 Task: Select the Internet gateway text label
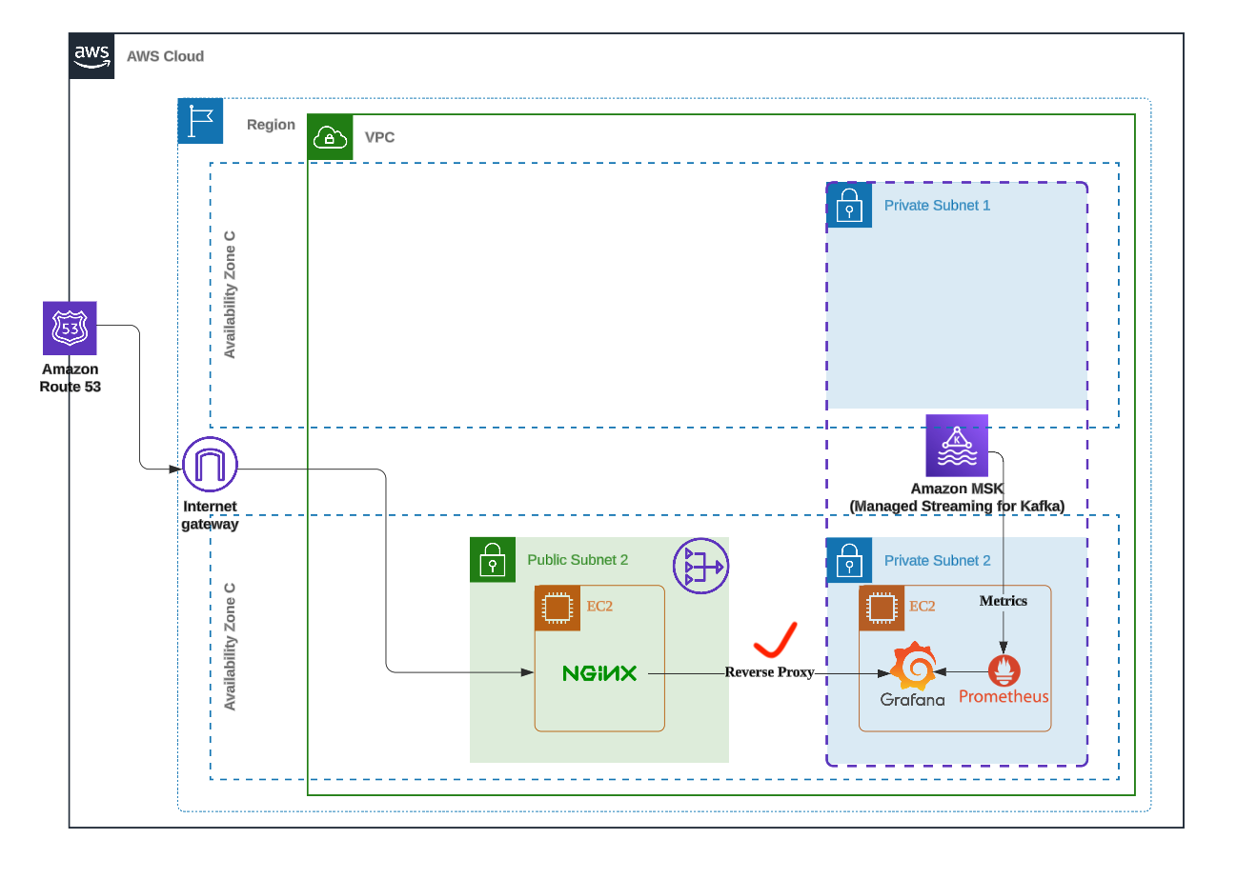[x=210, y=515]
